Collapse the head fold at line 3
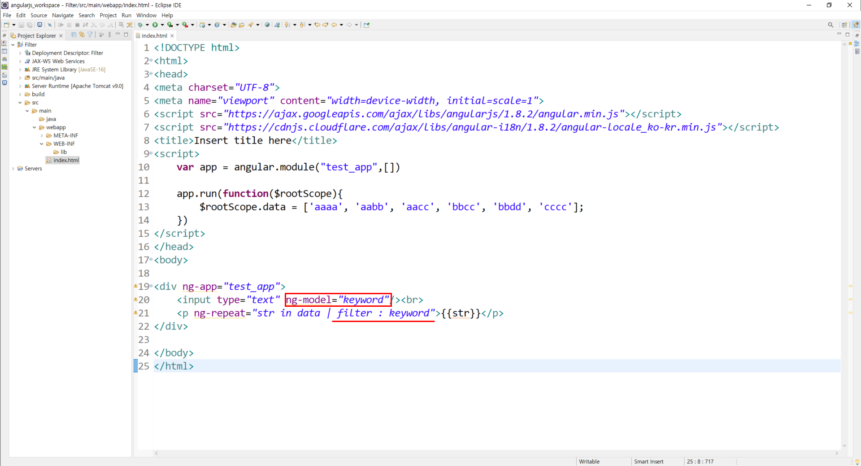 coord(151,73)
